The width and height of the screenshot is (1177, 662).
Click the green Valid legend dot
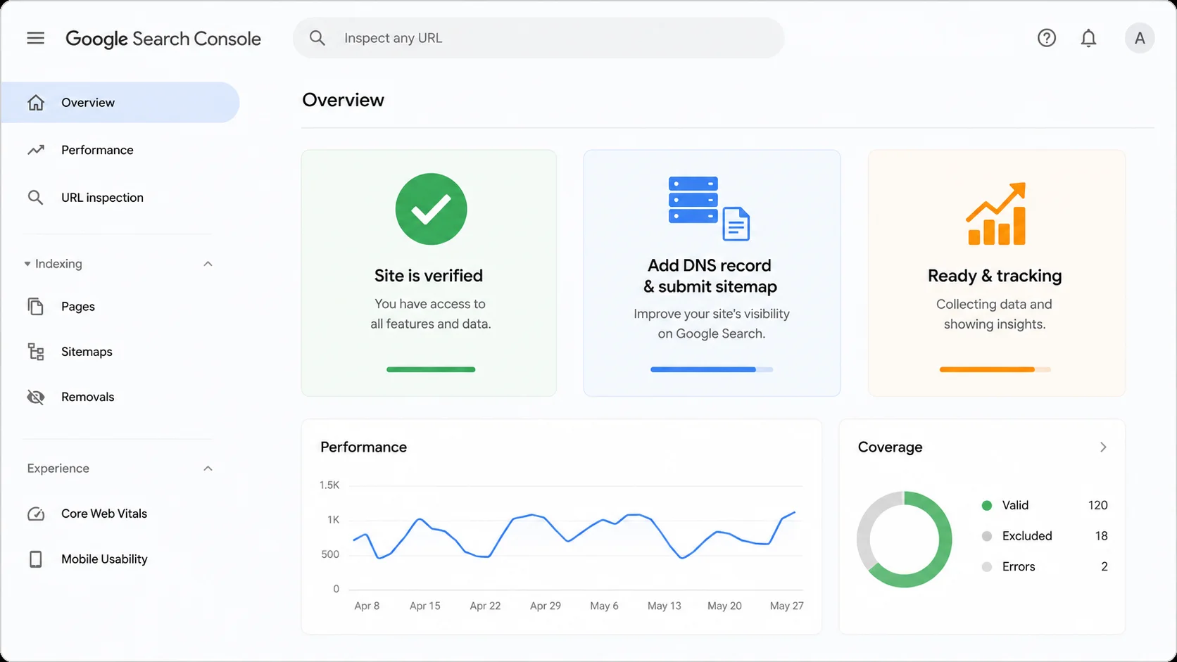click(987, 505)
